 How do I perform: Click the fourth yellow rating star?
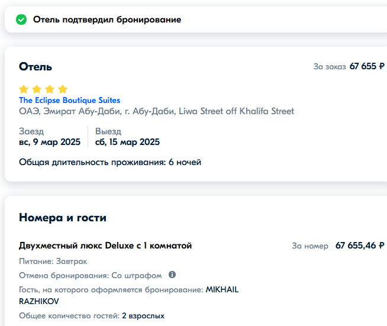[63, 89]
